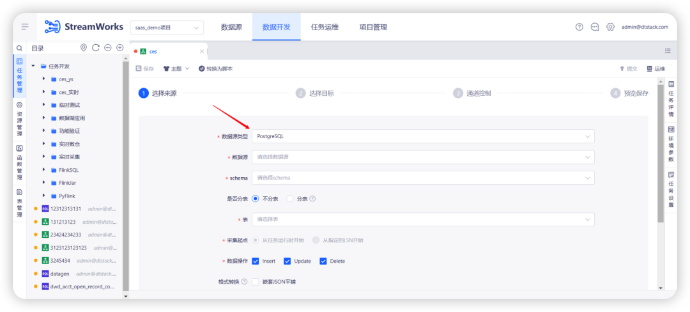Open 任务管理 sidebar panel
The width and height of the screenshot is (690, 312).
pyautogui.click(x=19, y=77)
